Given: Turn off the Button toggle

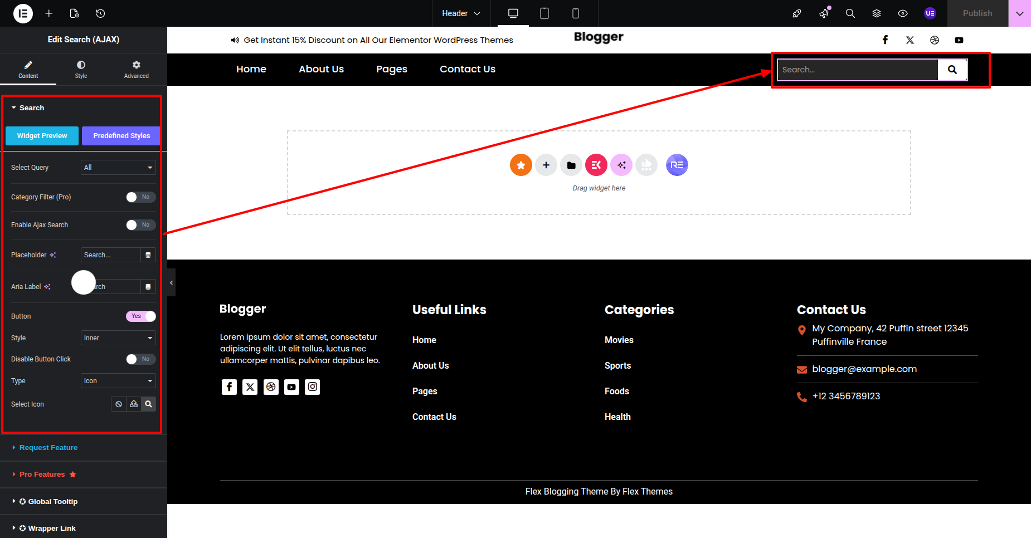Looking at the screenshot, I should pyautogui.click(x=141, y=316).
